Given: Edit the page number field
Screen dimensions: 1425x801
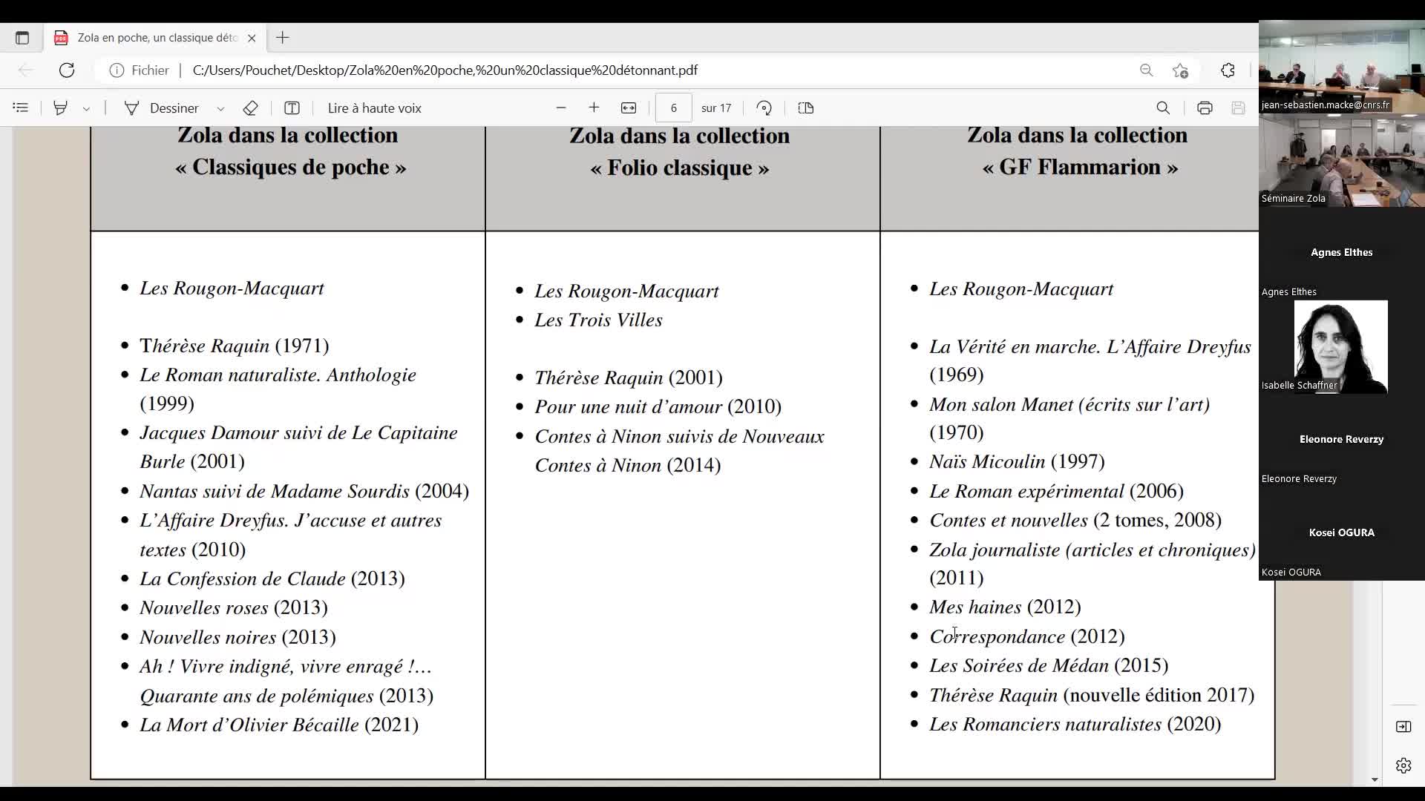Looking at the screenshot, I should point(674,108).
